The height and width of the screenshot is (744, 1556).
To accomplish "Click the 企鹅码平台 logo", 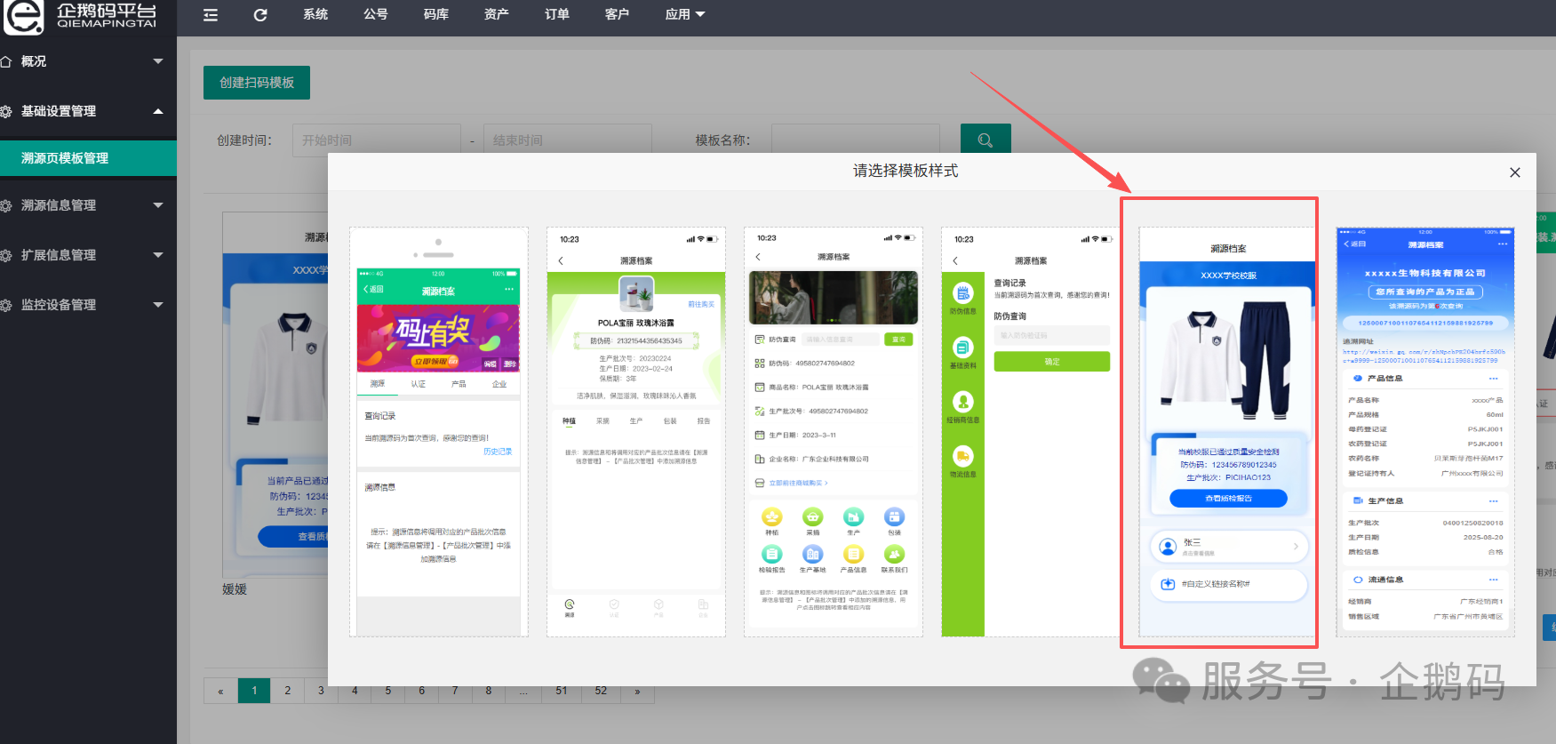I will tap(82, 16).
